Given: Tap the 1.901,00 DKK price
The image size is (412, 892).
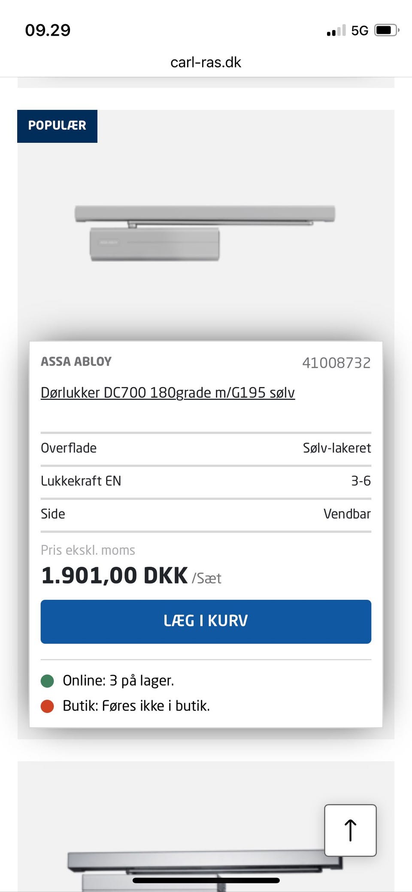Looking at the screenshot, I should (x=115, y=575).
